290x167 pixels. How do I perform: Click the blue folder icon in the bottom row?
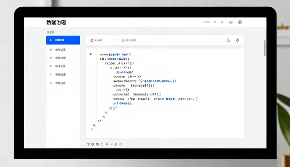(x=97, y=144)
